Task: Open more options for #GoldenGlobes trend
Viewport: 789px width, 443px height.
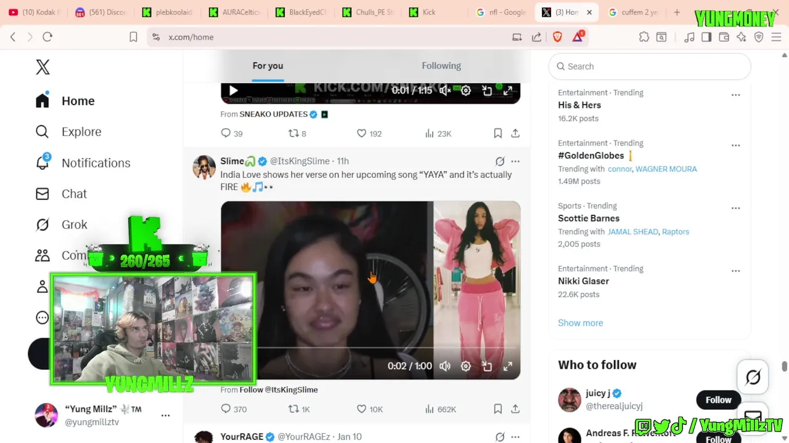Action: (735, 145)
